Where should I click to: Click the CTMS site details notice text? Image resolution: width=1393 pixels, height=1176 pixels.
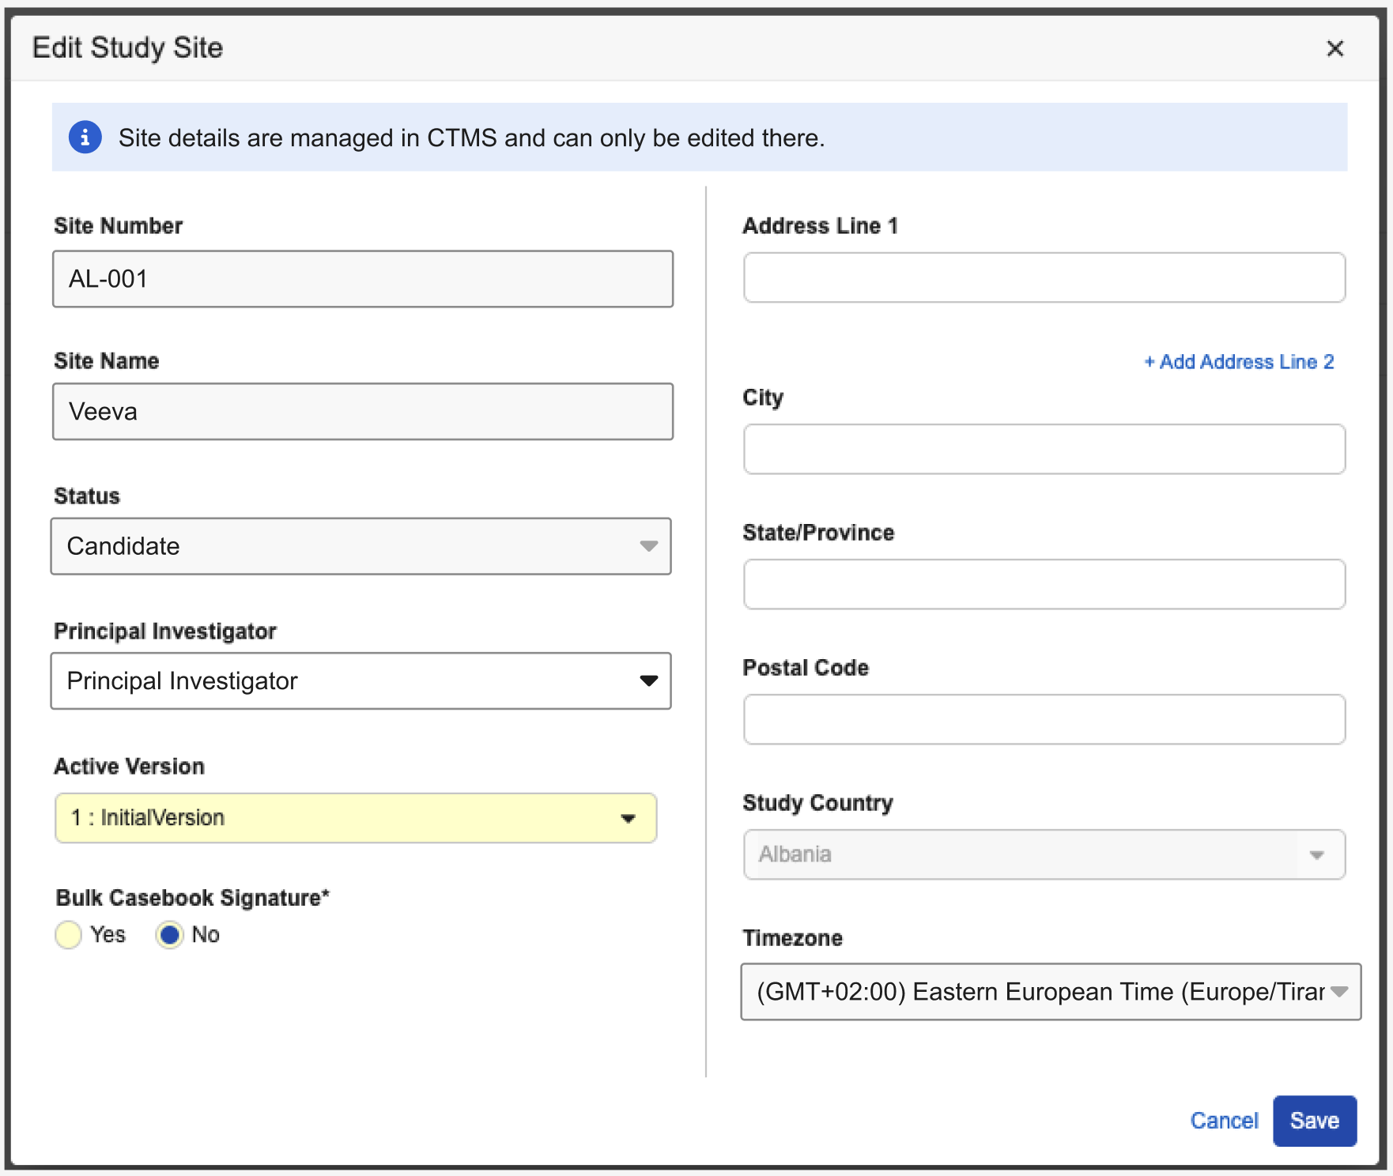[x=471, y=138]
